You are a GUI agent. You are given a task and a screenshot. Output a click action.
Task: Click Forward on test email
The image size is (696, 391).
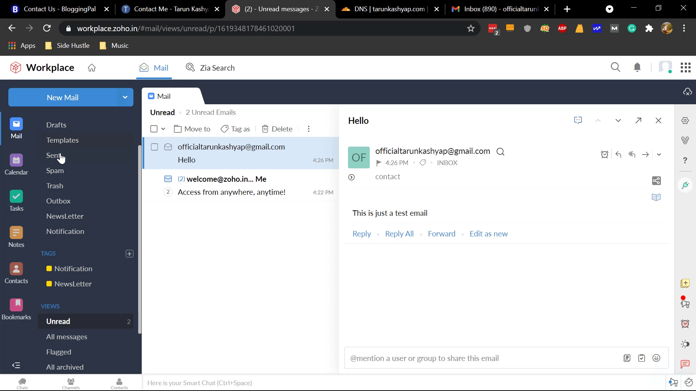(442, 234)
